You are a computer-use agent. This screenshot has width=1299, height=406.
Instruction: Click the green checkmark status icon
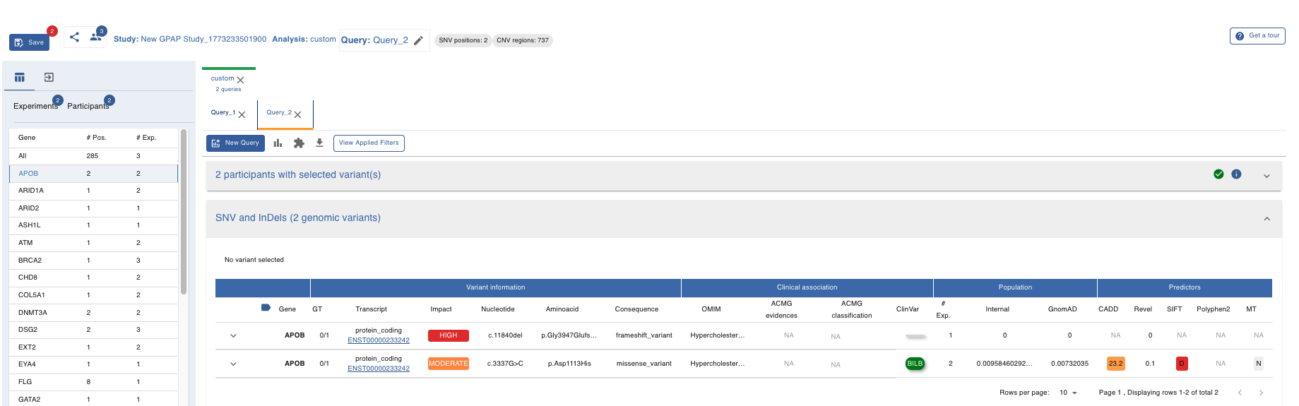coord(1218,174)
